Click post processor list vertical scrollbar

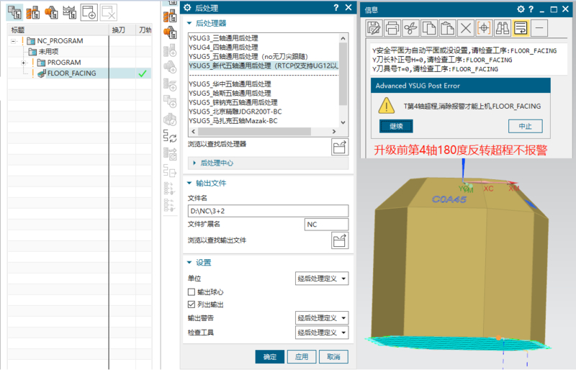click(x=343, y=73)
